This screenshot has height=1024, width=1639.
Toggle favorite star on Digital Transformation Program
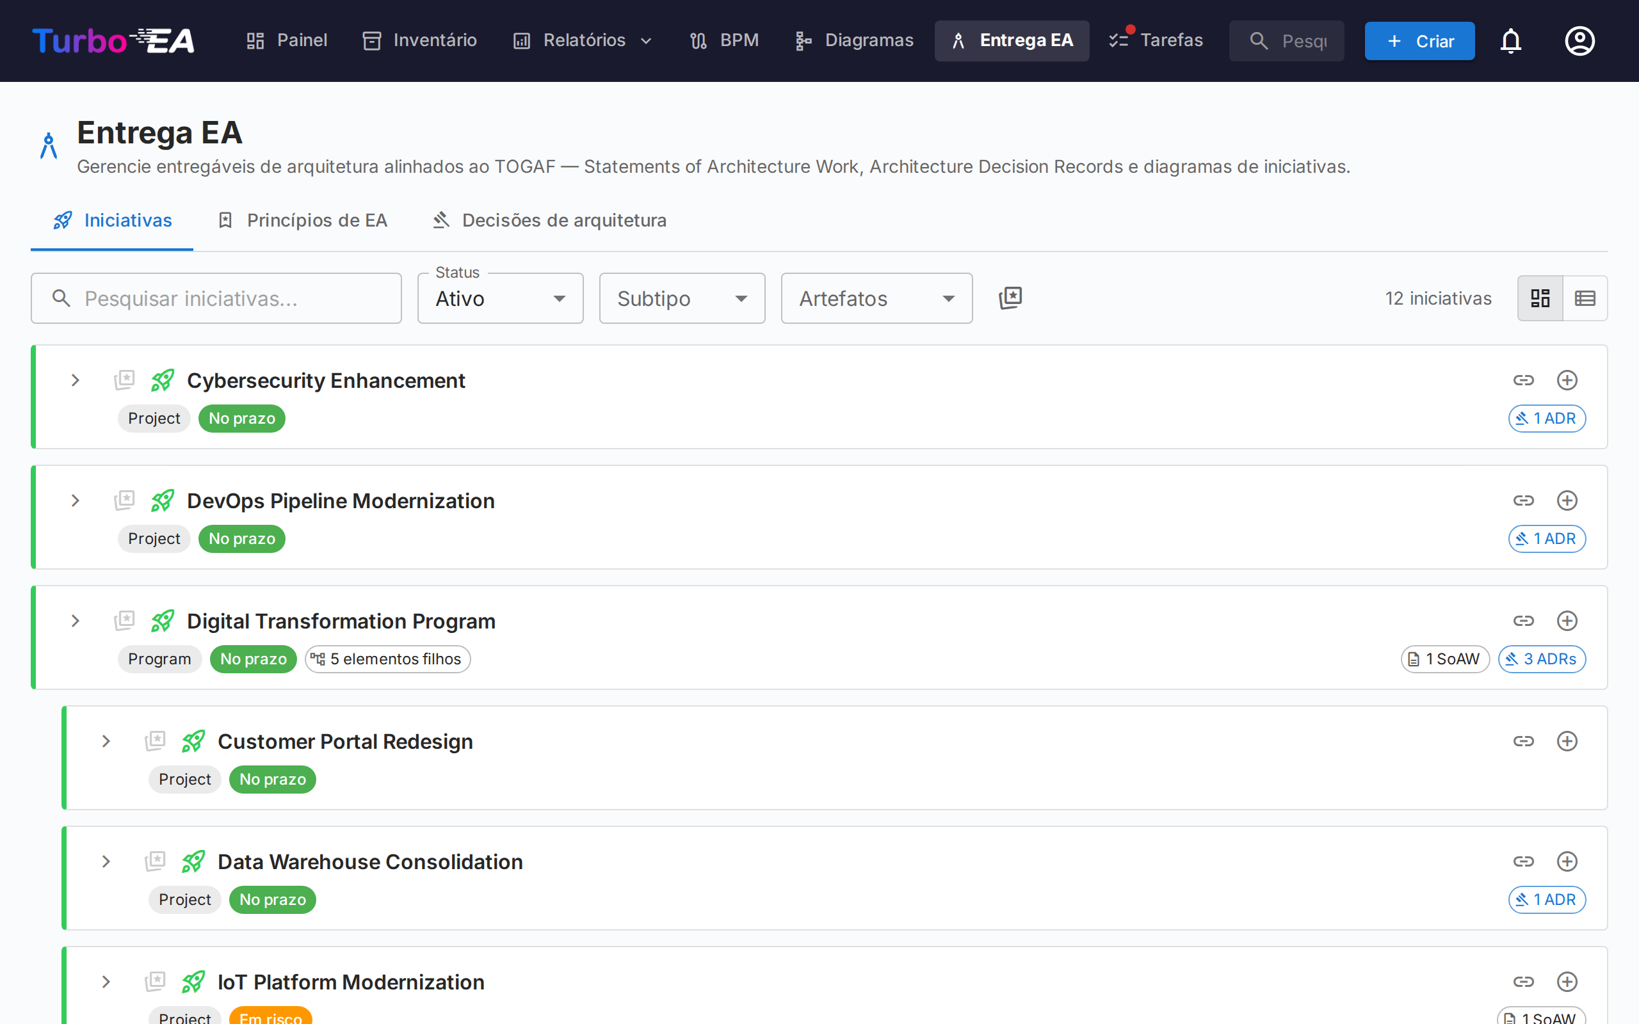tap(125, 620)
